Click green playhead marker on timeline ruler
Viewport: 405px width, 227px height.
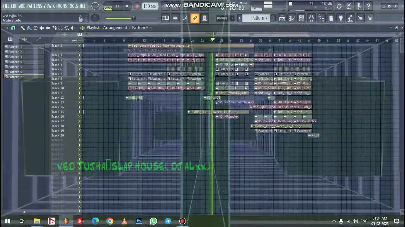[213, 40]
